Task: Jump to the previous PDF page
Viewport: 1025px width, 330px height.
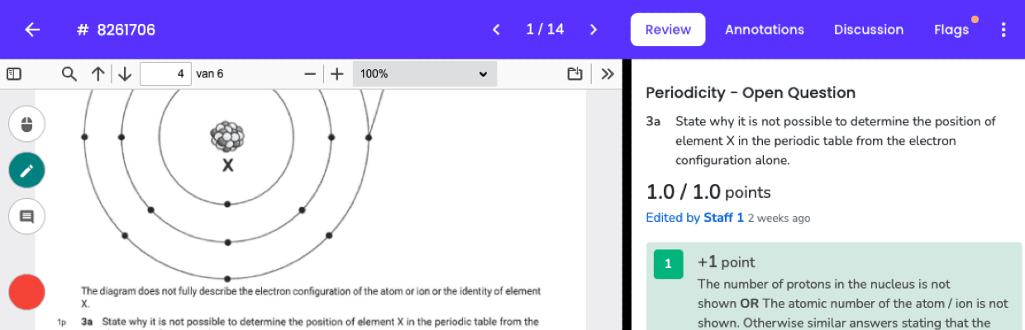Action: (x=98, y=74)
